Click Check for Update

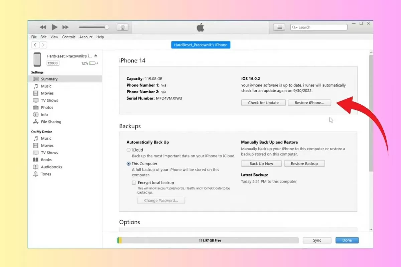point(263,102)
